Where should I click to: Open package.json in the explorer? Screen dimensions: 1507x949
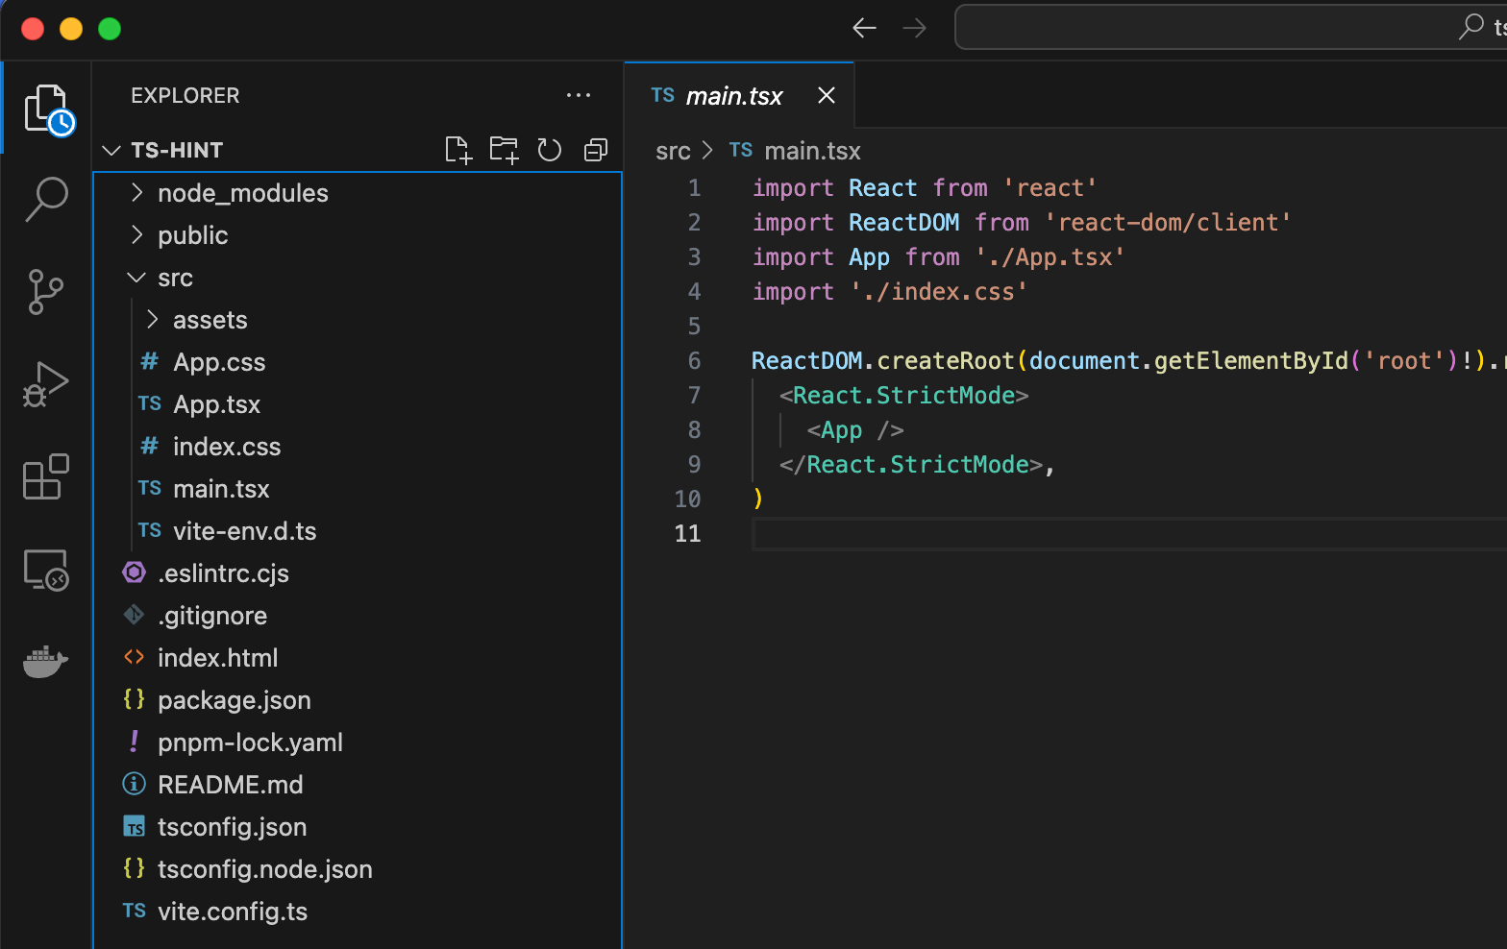234,700
